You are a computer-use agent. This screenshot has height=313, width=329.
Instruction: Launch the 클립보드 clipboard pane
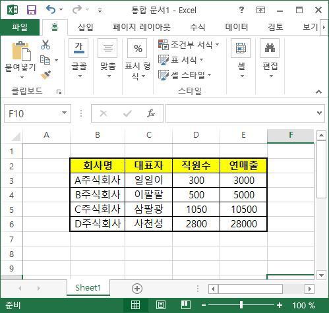pyautogui.click(x=59, y=92)
